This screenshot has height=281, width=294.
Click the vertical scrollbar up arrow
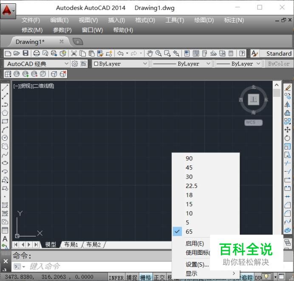pyautogui.click(x=277, y=85)
